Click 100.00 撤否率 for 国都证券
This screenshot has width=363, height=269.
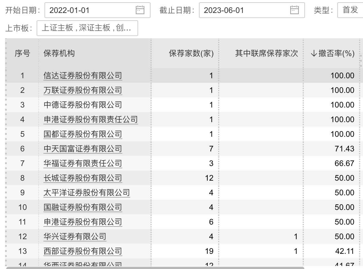[x=342, y=134]
